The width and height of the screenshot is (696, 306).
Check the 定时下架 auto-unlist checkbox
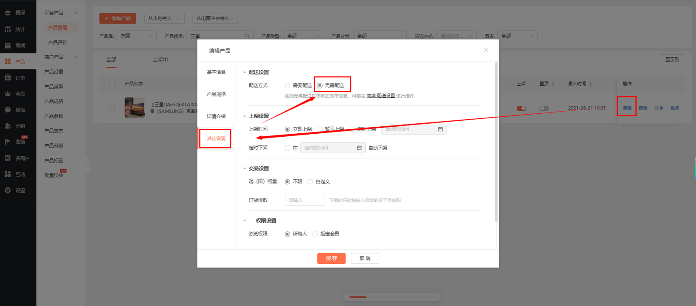(x=288, y=148)
